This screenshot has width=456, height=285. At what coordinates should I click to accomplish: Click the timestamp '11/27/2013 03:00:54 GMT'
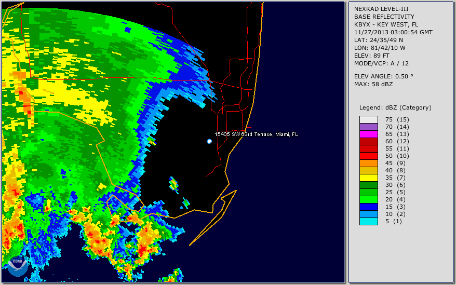coord(393,32)
